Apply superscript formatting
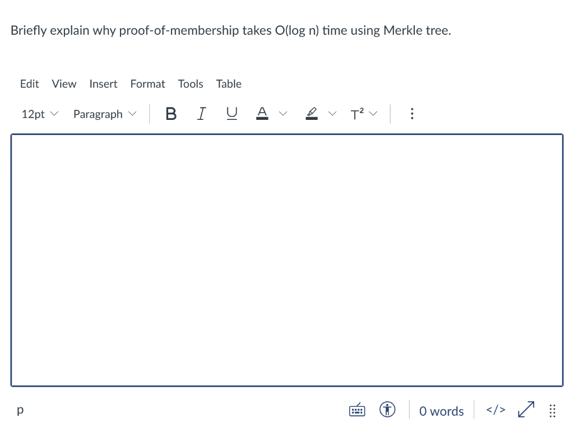The width and height of the screenshot is (574, 432). (357, 113)
